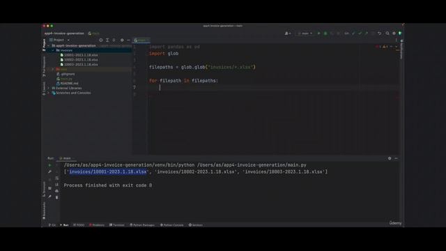The image size is (446, 251).
Task: Click the highlighted 'invoices/10001-2023.1.18.xlsx' console text
Action: pyautogui.click(x=108, y=172)
